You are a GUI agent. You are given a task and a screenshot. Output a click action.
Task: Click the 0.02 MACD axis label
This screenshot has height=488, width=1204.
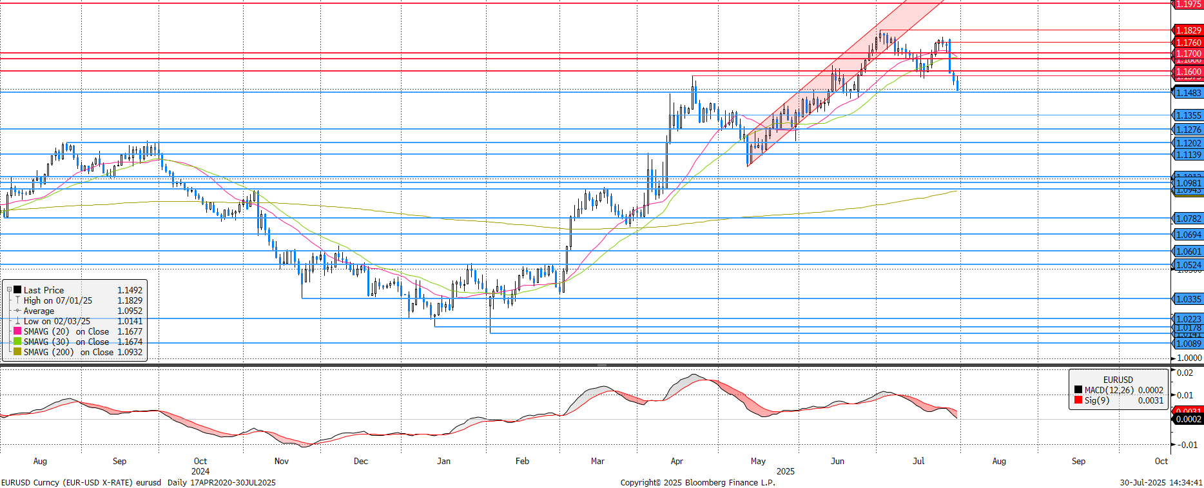click(1185, 373)
